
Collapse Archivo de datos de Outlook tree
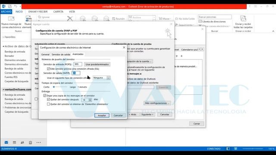tap(3, 46)
